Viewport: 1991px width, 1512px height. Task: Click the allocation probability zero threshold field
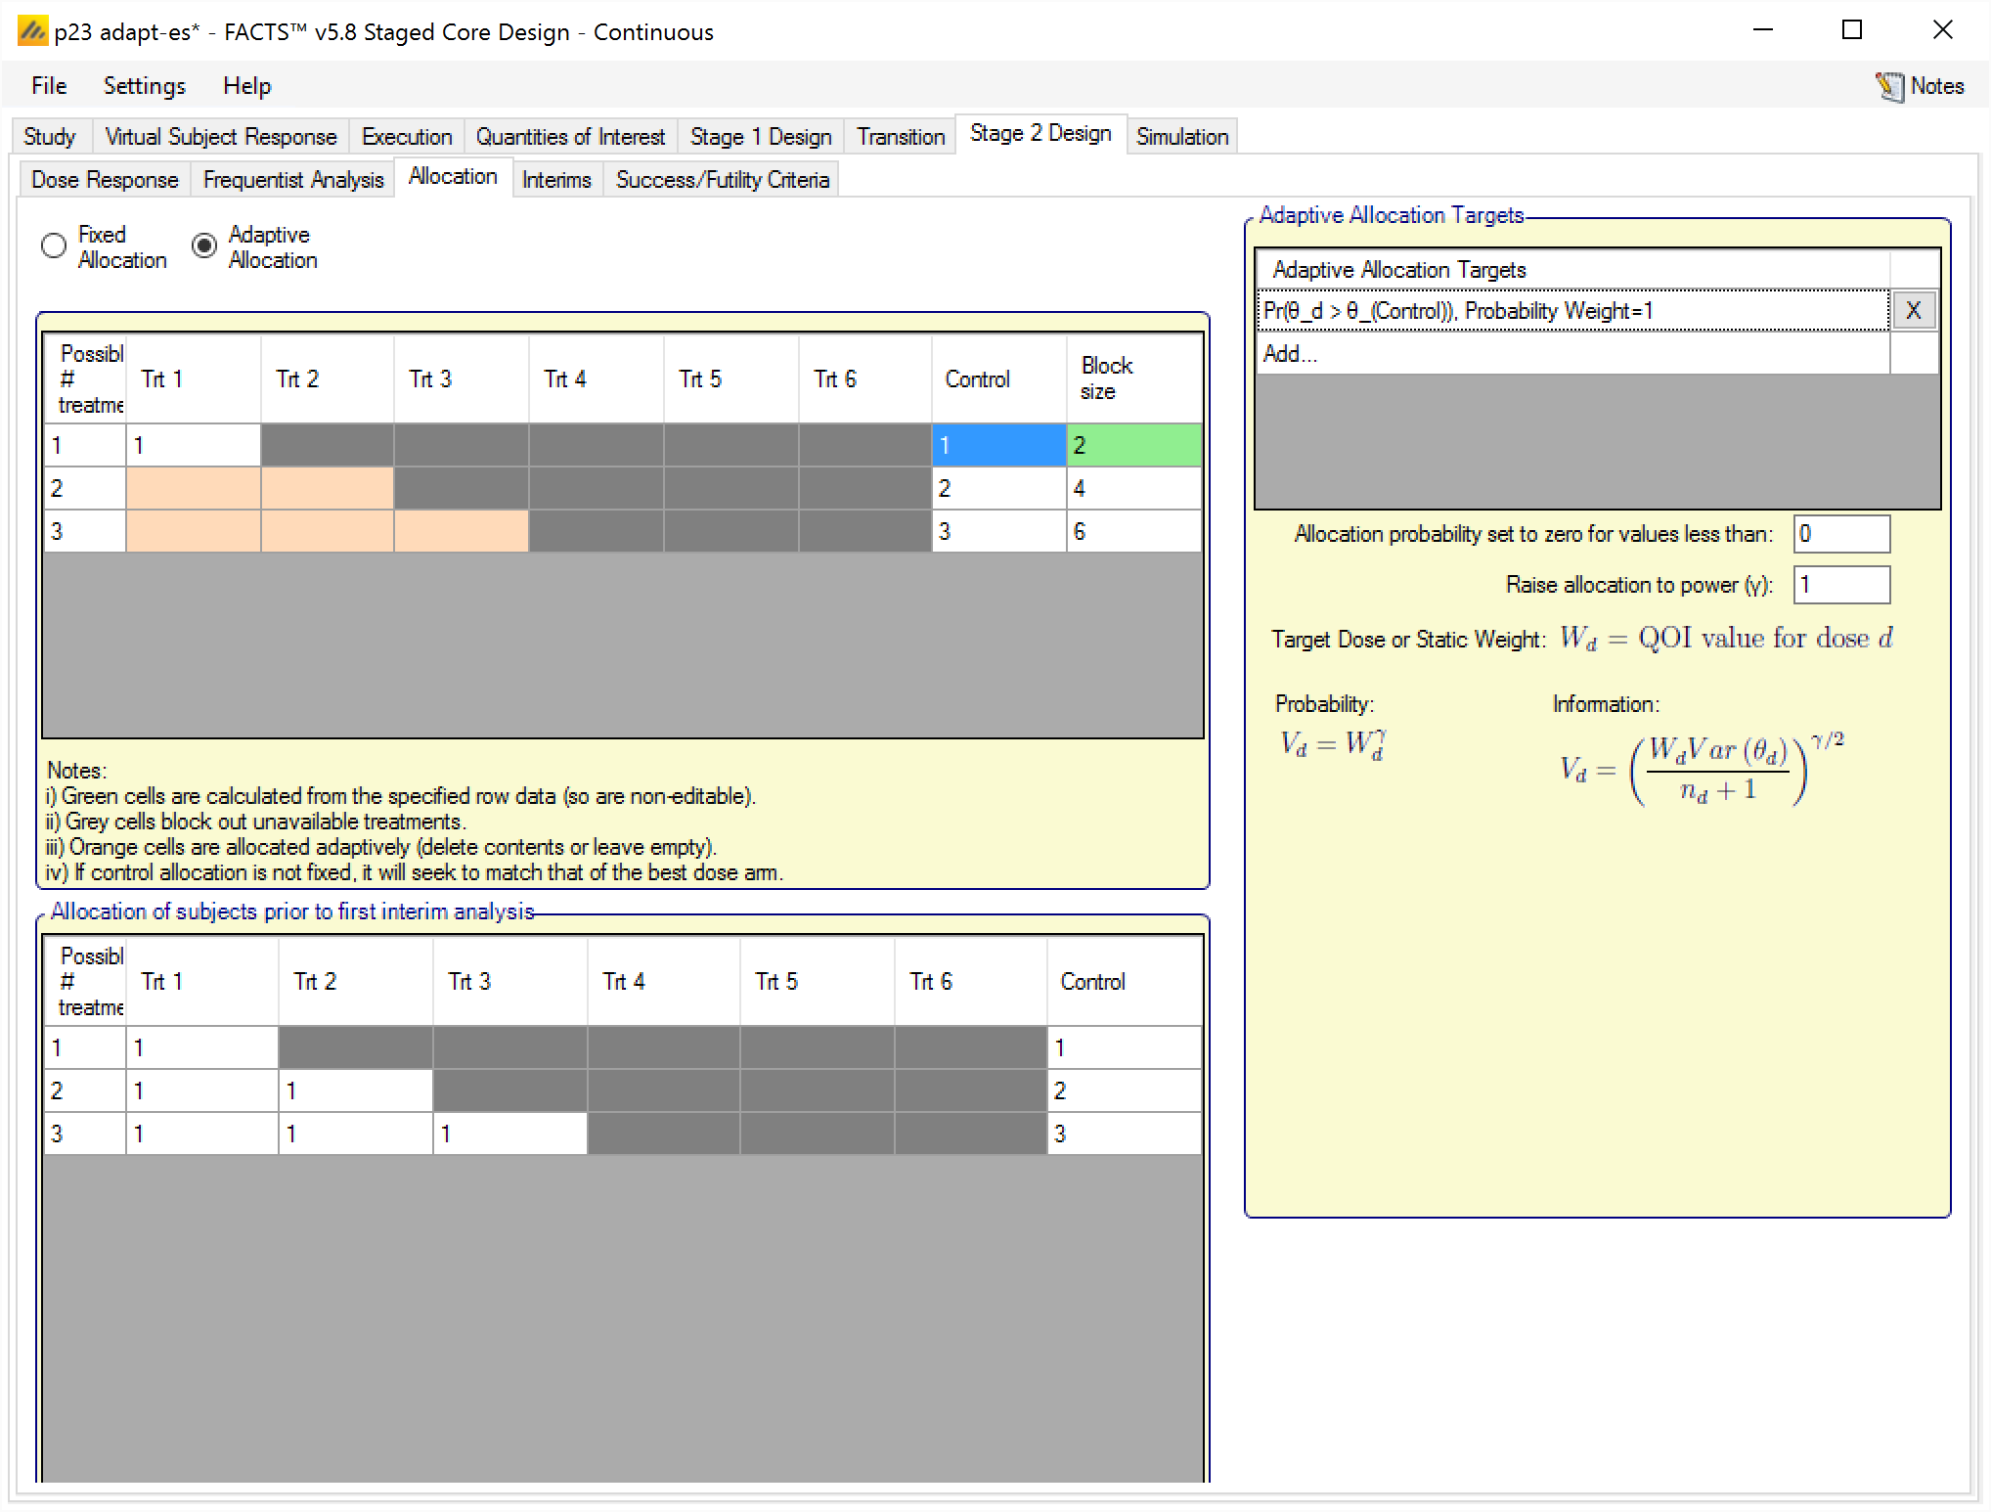coord(1840,534)
